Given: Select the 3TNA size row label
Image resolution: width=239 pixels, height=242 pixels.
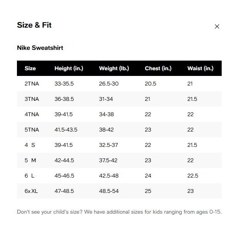Looking at the screenshot, I should [32, 99].
